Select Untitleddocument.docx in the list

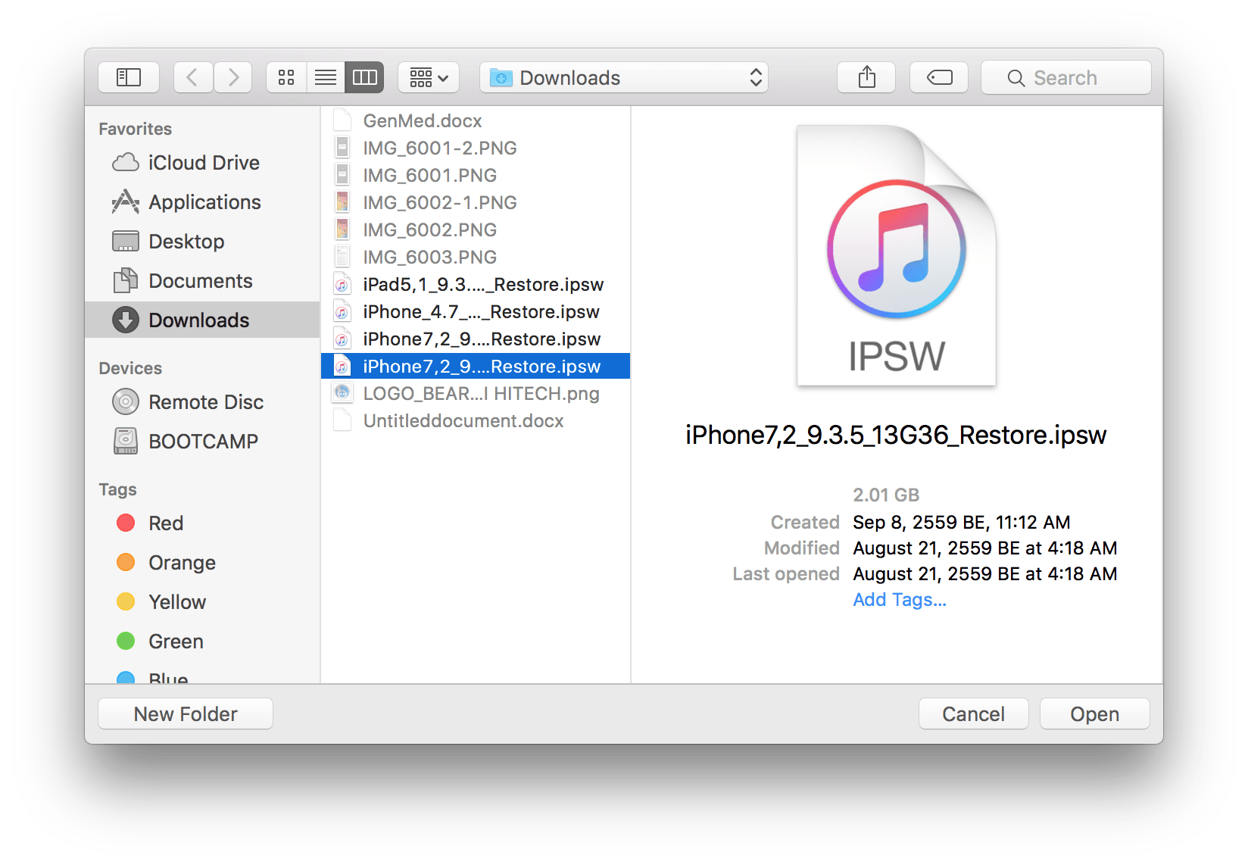tap(476, 421)
